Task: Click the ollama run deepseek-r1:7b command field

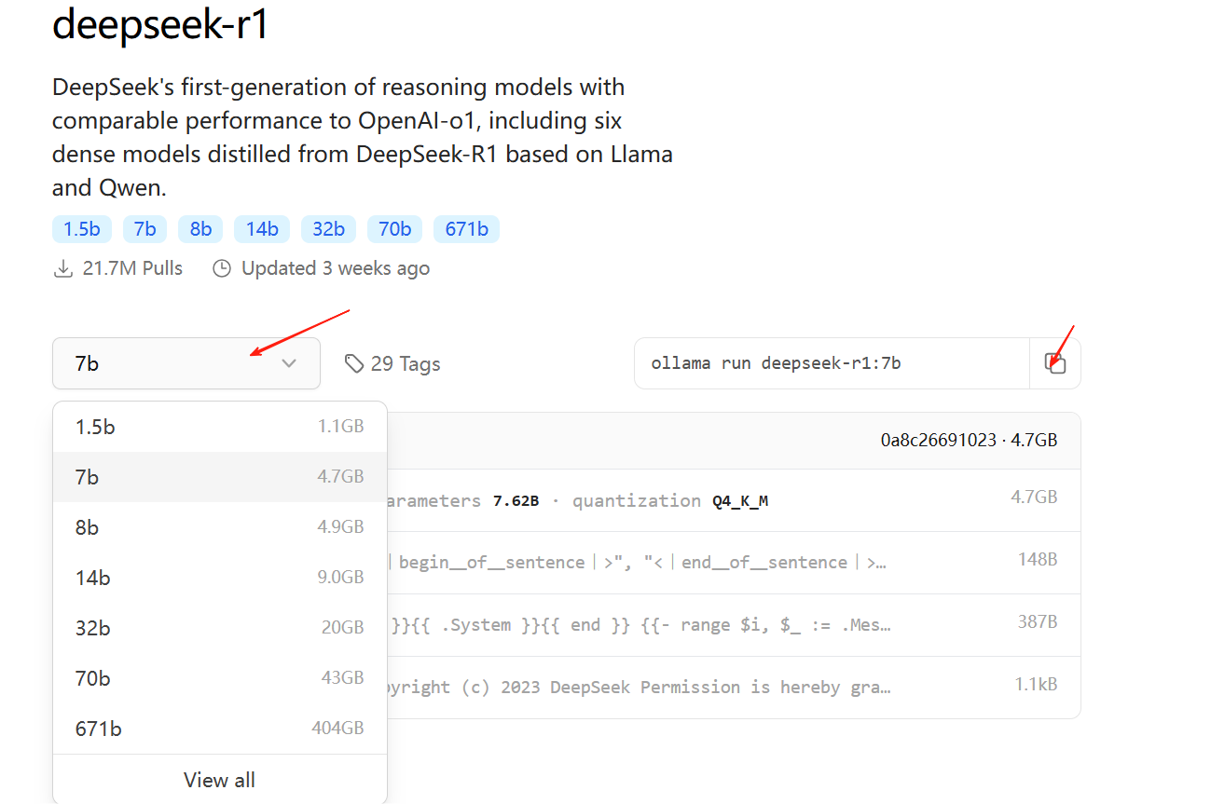Action: (832, 363)
